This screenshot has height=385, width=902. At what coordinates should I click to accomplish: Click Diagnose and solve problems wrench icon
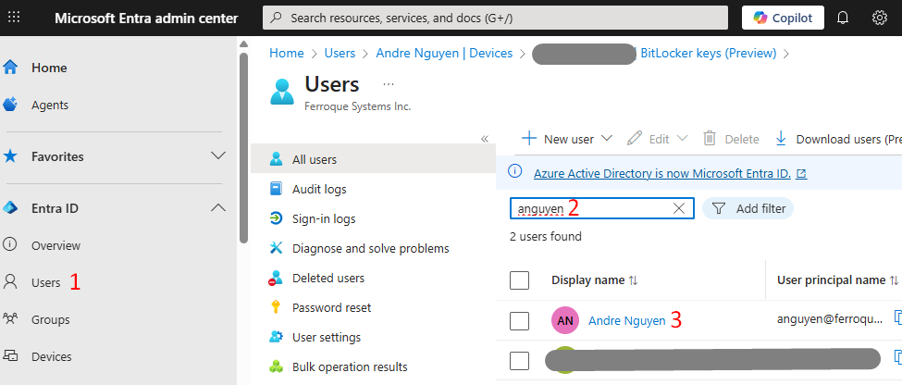pyautogui.click(x=276, y=248)
